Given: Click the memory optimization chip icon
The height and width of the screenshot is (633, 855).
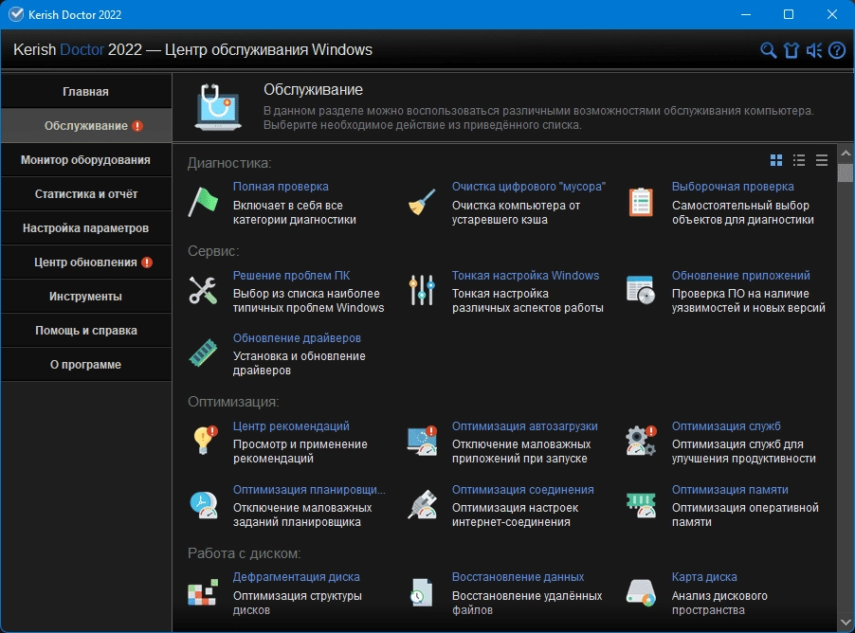Looking at the screenshot, I should tap(641, 504).
